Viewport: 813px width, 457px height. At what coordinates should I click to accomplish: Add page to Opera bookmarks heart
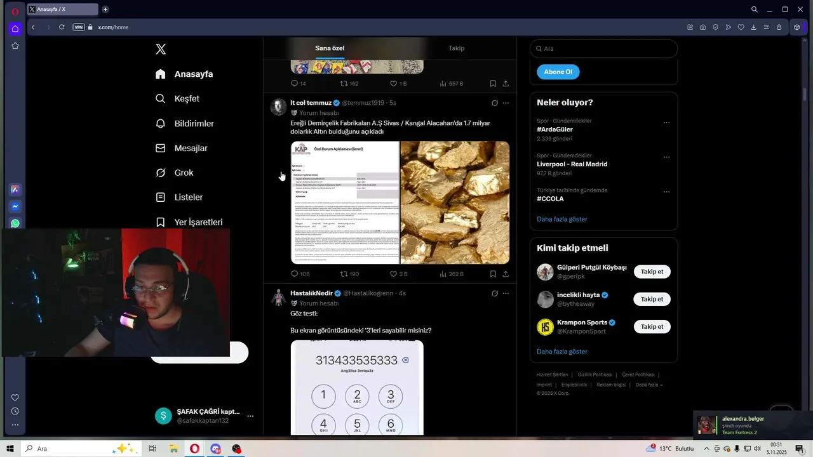click(x=741, y=27)
